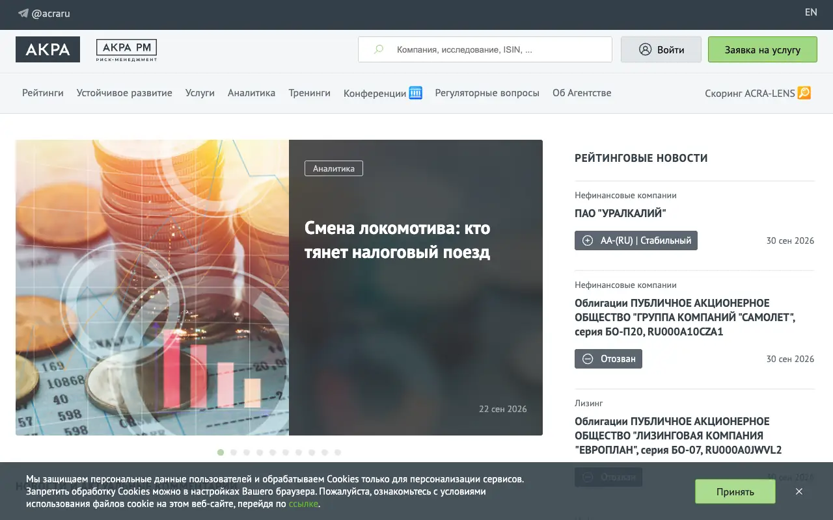Image resolution: width=833 pixels, height=520 pixels.
Task: Click Нефинансовые компании label above Уралкалий
Action: click(x=625, y=195)
